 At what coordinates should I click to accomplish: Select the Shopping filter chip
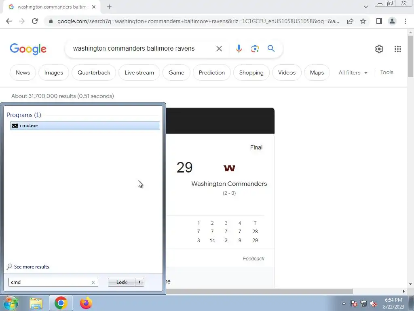pyautogui.click(x=251, y=73)
